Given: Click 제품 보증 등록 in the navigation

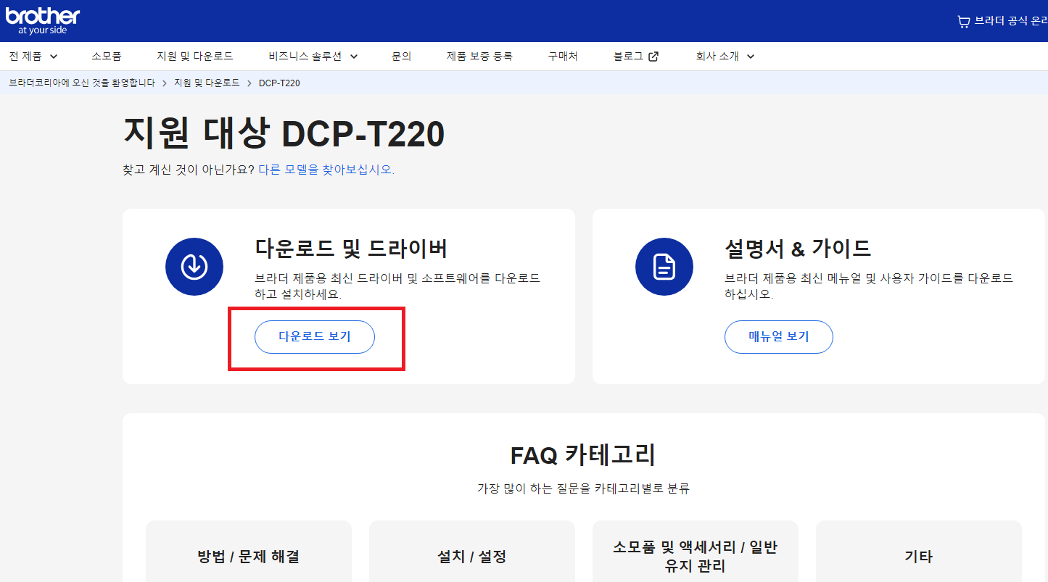Looking at the screenshot, I should pos(479,56).
